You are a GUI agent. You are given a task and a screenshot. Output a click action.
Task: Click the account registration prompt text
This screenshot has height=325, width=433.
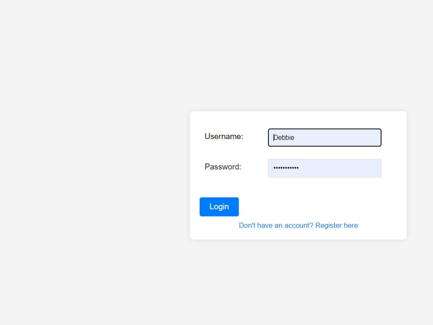click(298, 225)
